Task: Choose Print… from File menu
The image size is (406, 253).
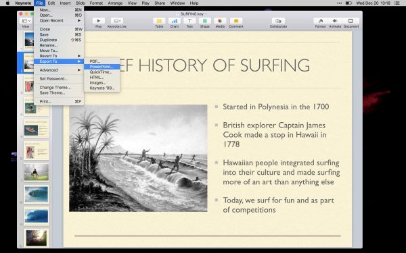Action: pyautogui.click(x=59, y=101)
